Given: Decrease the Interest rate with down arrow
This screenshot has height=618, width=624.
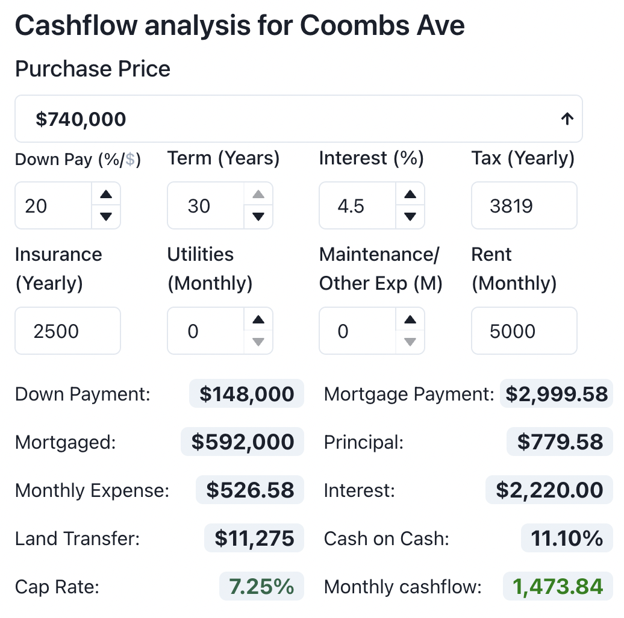Looking at the screenshot, I should point(410,217).
